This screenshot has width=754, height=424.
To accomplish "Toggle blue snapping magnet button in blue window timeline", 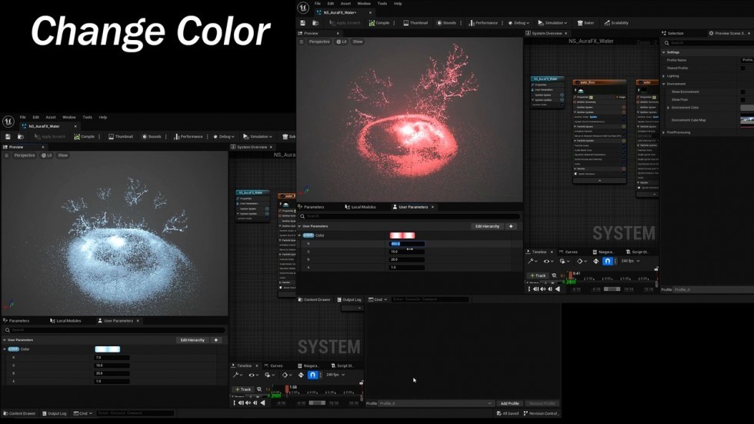I will pos(312,375).
